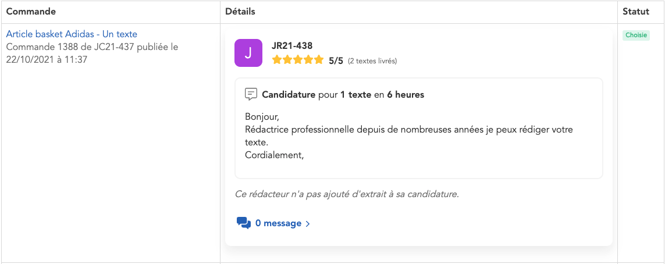Click the application message text box
Viewport: 665px width, 264px height.
coord(418,128)
